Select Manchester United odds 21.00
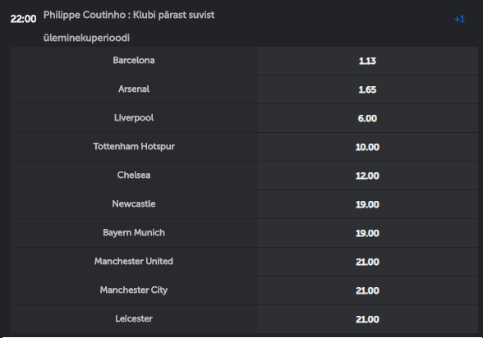Screen dimensions: 483x338 [x=367, y=262]
